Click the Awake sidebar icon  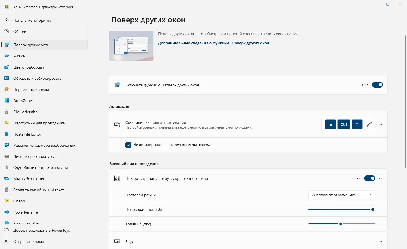click(x=7, y=56)
